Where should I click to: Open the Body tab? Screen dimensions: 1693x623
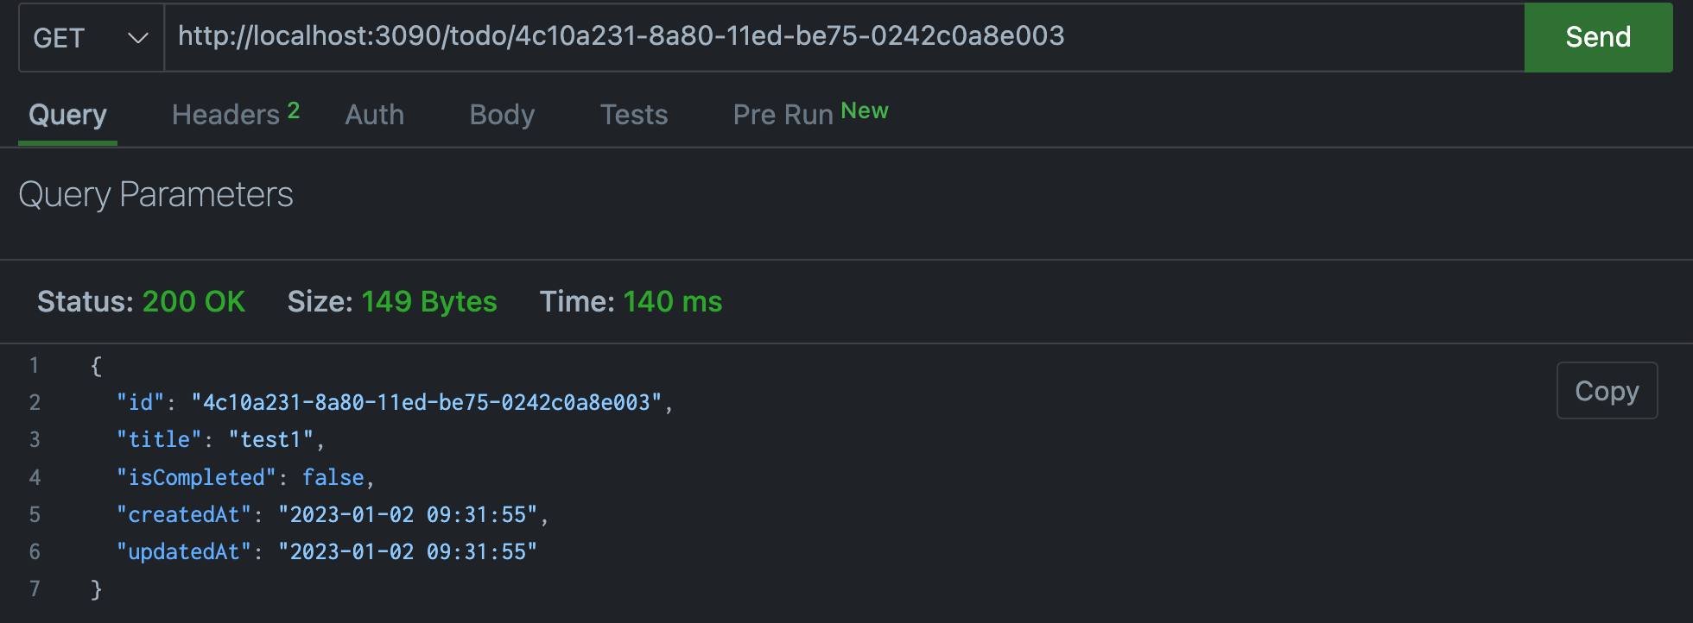pos(502,115)
